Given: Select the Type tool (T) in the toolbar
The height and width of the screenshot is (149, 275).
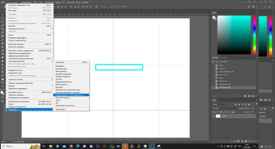Looking at the screenshot, I should click(2, 68).
